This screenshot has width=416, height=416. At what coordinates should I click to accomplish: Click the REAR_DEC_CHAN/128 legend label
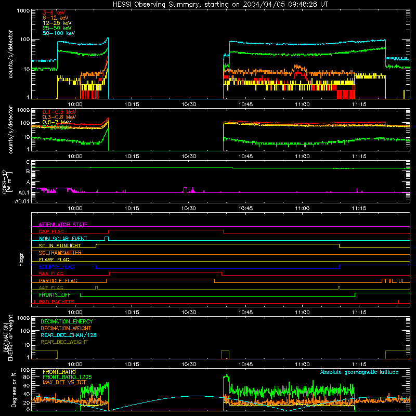[x=69, y=335]
